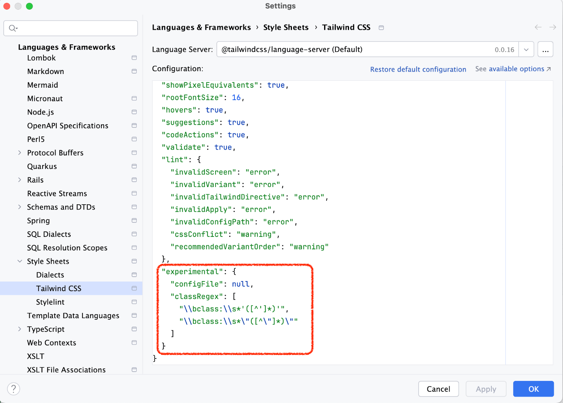This screenshot has width=563, height=403.
Task: Click the browse ellipsis button for language server
Action: (545, 49)
